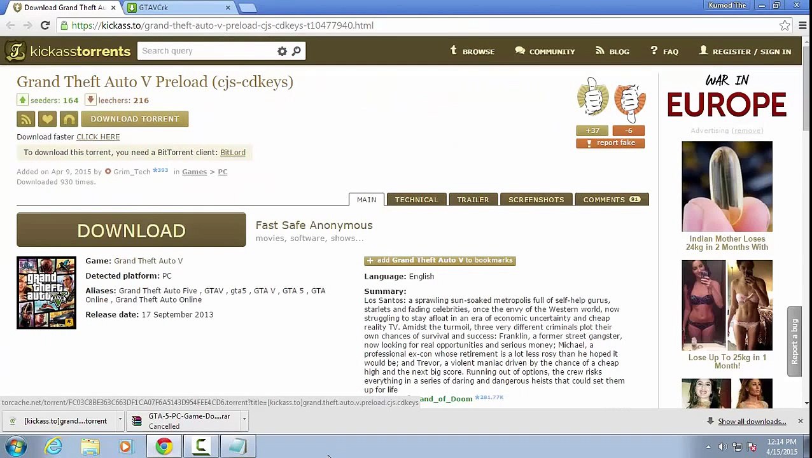Open the Chrome hamburger menu
The image size is (812, 458).
tap(802, 25)
